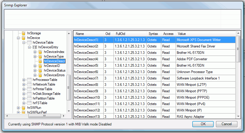Expand the hrNetworkTable node
The height and width of the screenshot is (133, 245).
click(24, 84)
